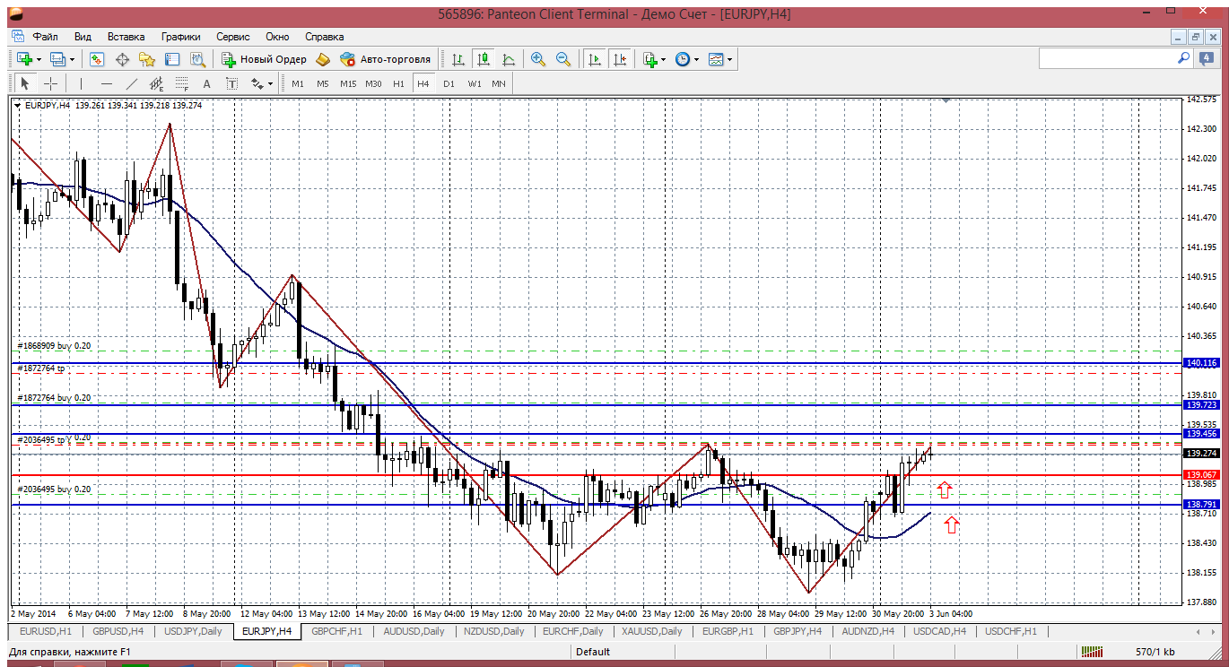Viewport: 1229px width, 667px height.
Task: Pick the Trendline drawing tool
Action: 132,83
